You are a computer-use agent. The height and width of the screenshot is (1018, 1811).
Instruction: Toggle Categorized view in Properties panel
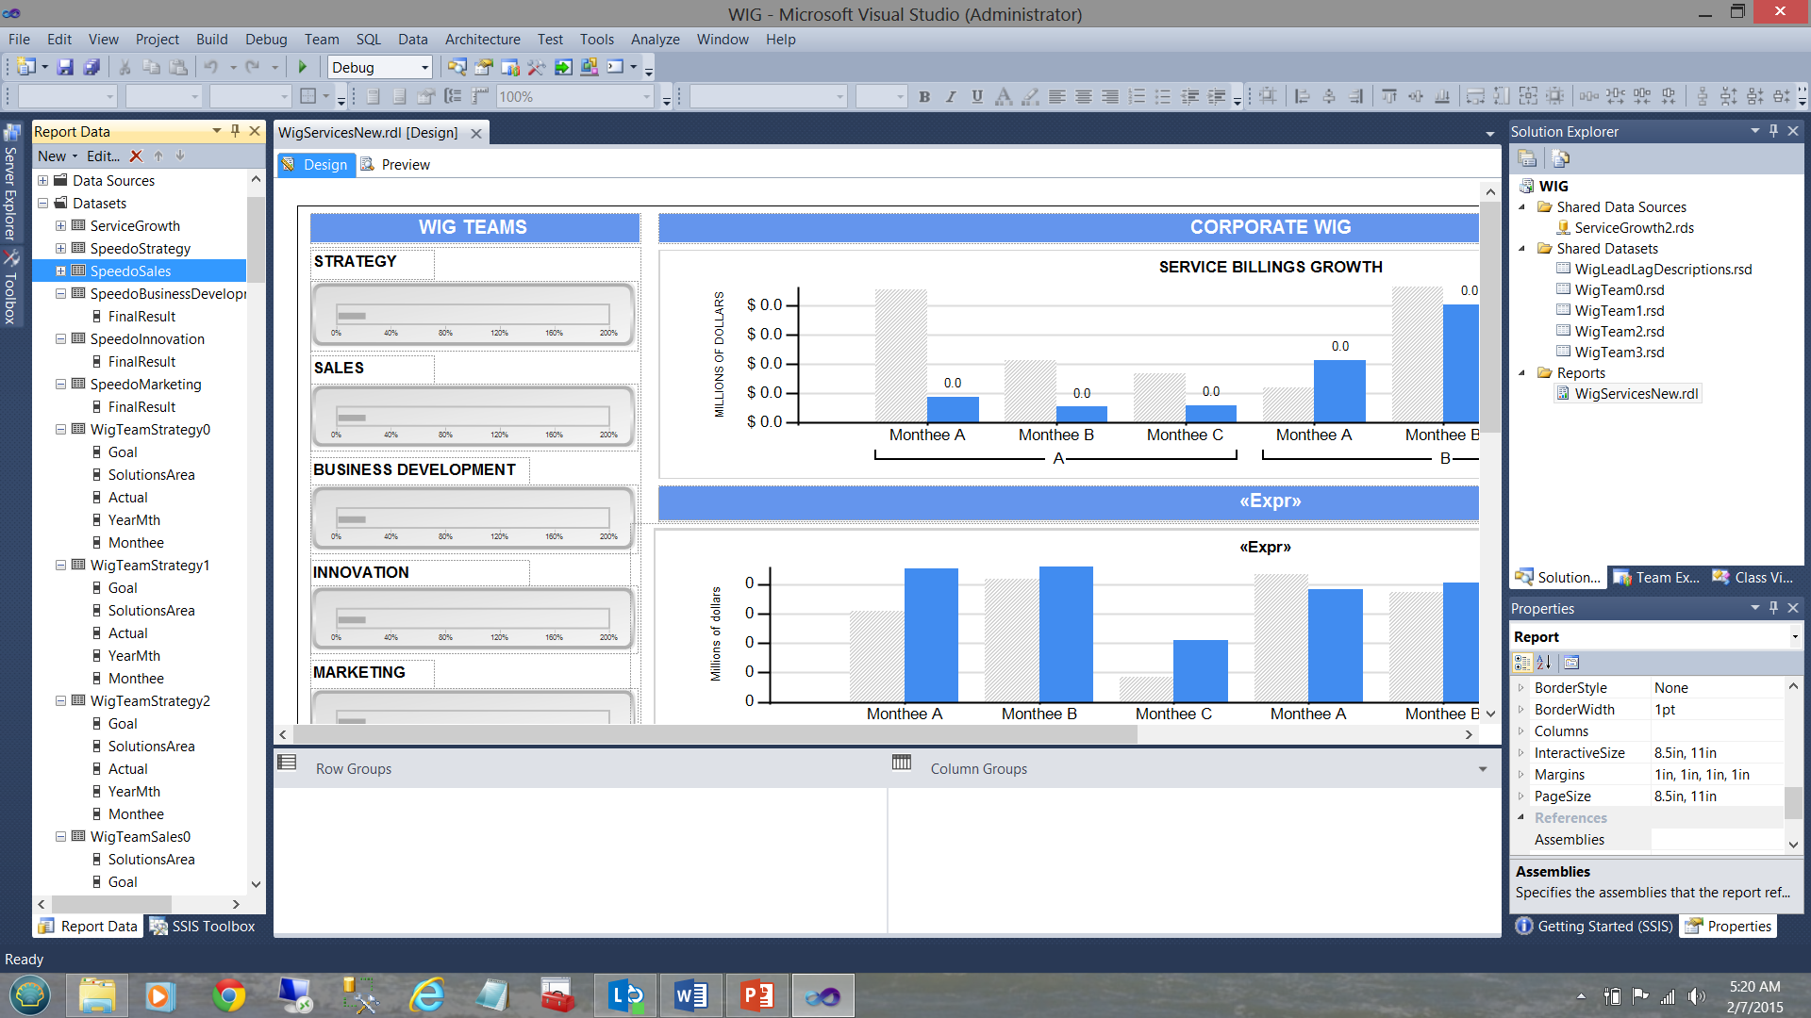coord(1522,663)
